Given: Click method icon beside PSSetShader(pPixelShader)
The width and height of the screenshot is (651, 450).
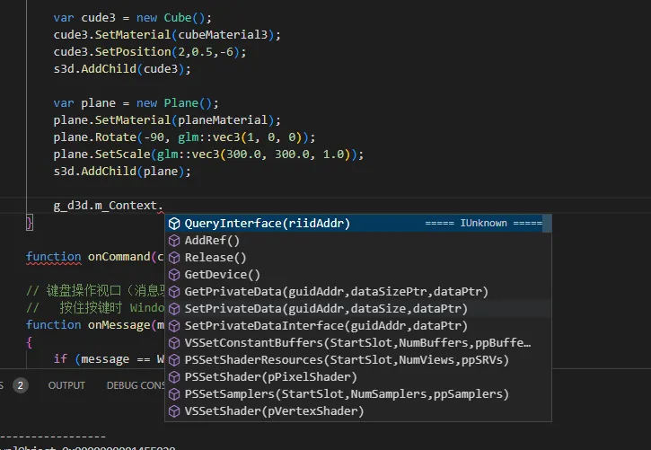Looking at the screenshot, I should (174, 376).
